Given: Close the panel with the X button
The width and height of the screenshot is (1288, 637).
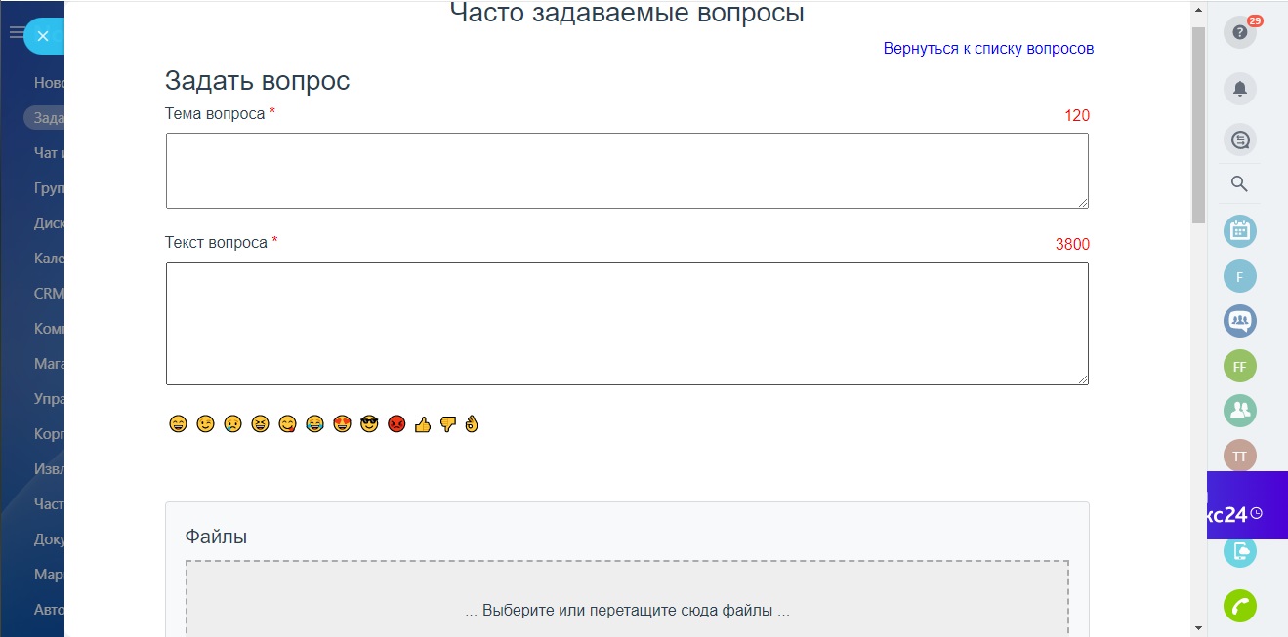Looking at the screenshot, I should tap(43, 36).
